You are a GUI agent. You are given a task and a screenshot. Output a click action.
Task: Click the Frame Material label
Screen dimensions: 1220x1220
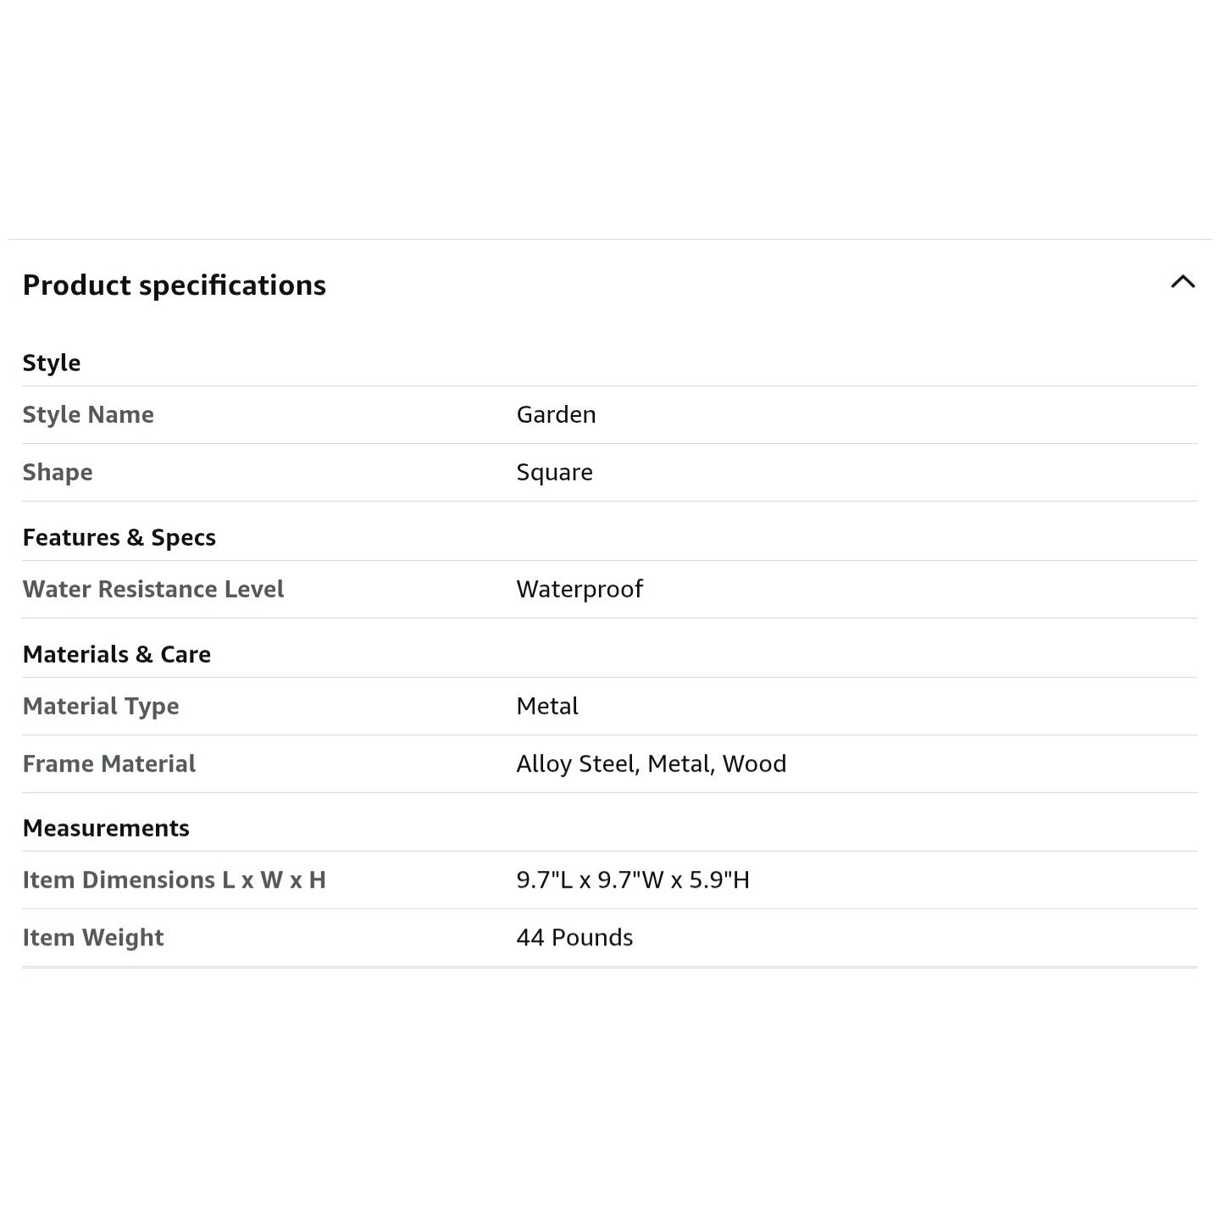click(x=109, y=763)
